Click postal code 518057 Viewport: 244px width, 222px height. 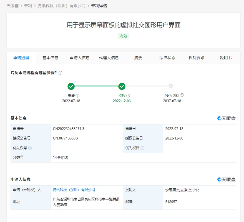171,202
